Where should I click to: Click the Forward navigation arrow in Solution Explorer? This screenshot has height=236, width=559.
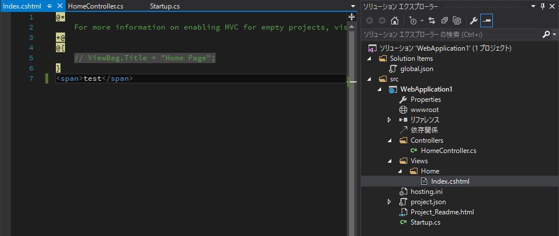click(x=382, y=20)
